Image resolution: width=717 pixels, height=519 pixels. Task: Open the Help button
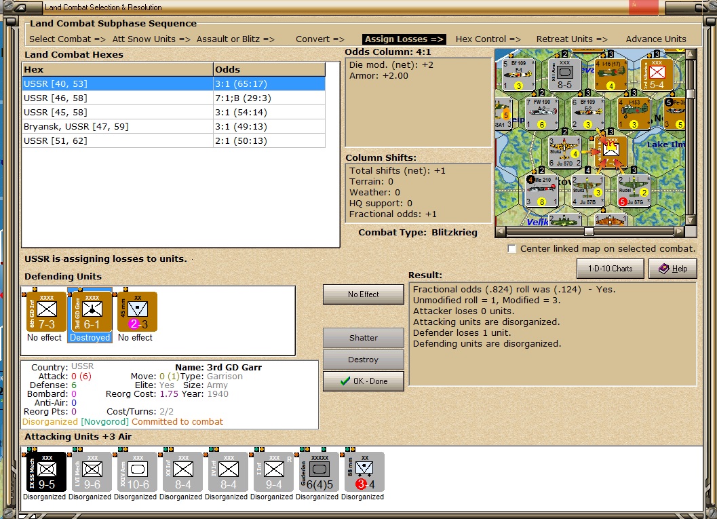(673, 269)
